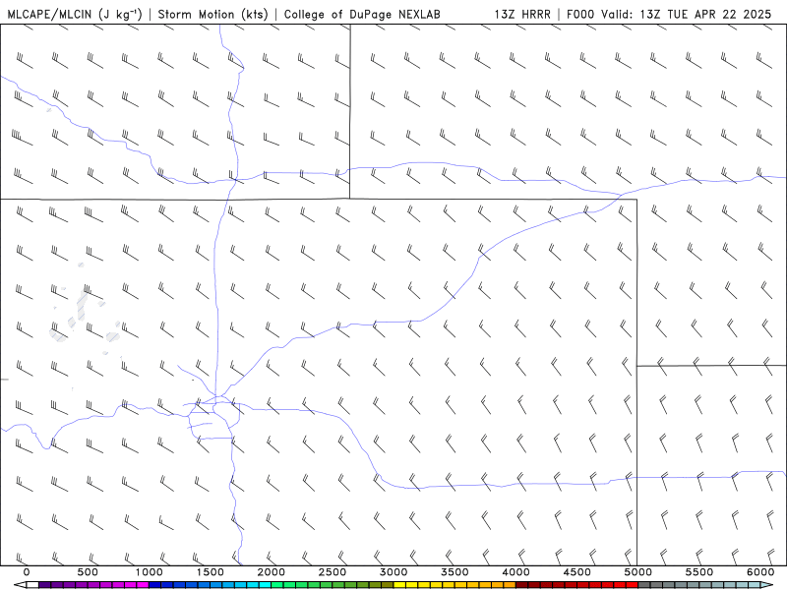787x590 pixels.
Task: Pick the first dark blue swatch under 1000
Action: click(155, 585)
